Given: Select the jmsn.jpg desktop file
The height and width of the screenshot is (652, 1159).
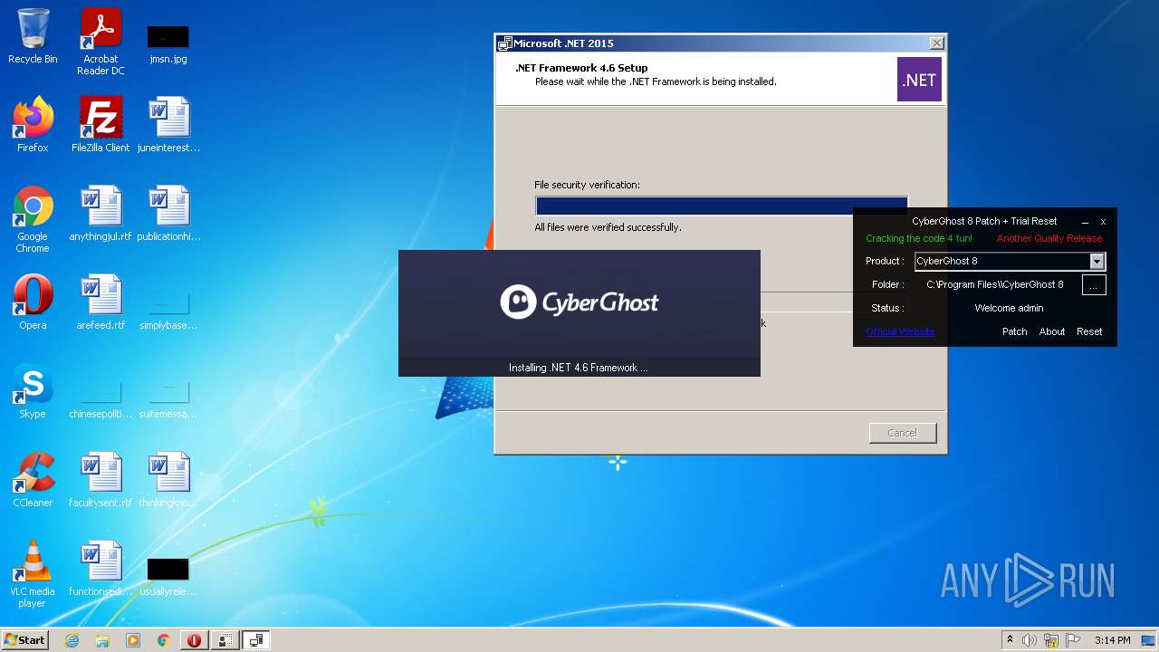Looking at the screenshot, I should click(x=168, y=43).
